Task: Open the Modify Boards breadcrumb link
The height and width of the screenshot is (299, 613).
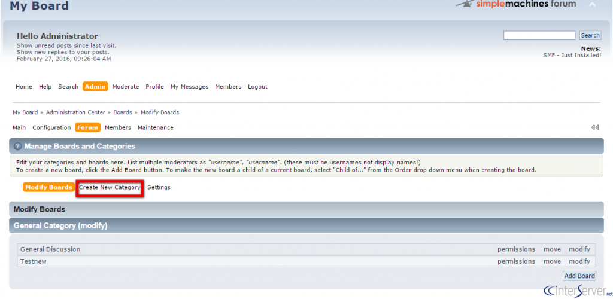Action: point(160,112)
